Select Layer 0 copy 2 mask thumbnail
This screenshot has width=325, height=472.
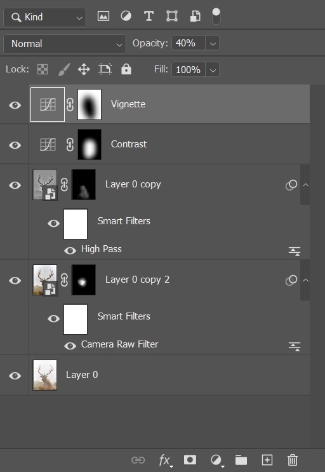84,280
